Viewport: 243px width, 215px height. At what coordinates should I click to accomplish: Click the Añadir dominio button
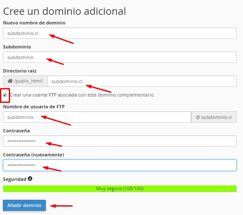tap(24, 205)
